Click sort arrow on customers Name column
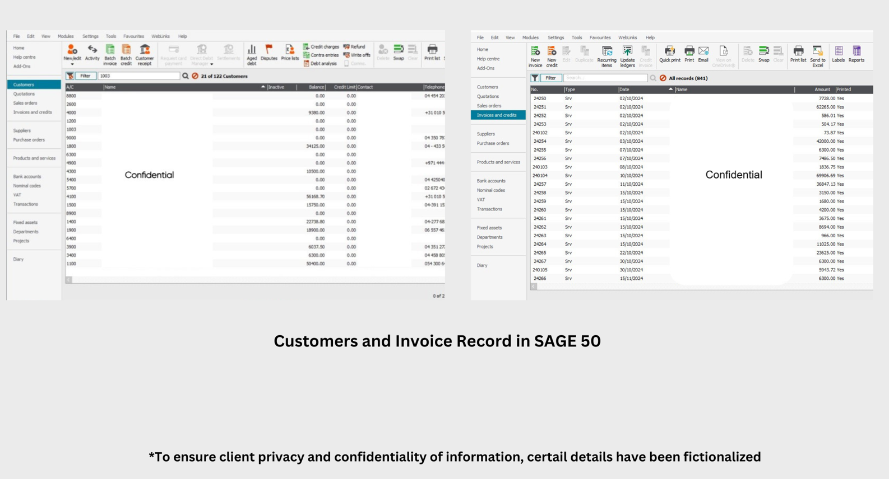Viewport: 889px width, 479px height. [x=263, y=87]
